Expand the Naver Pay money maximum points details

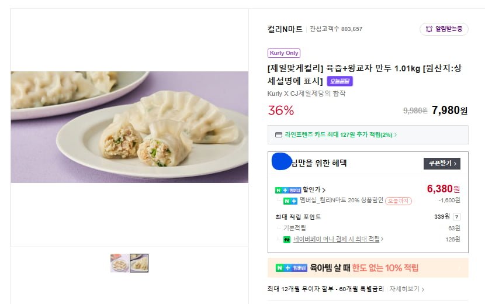(339, 239)
